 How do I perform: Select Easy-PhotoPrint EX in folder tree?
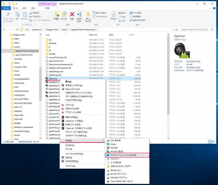point(24,55)
